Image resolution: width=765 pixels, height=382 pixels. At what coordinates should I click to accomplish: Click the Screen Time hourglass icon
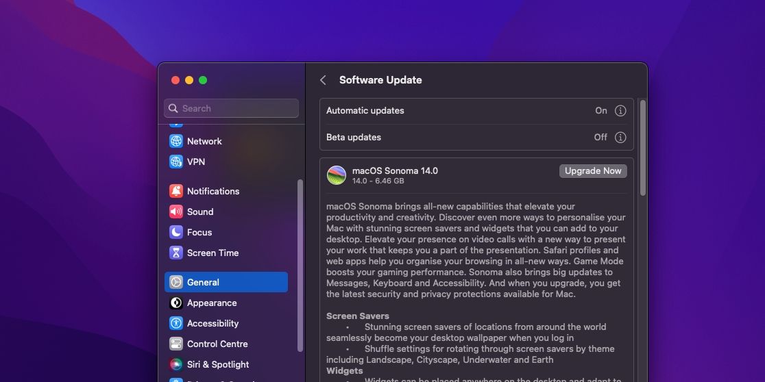pyautogui.click(x=176, y=253)
